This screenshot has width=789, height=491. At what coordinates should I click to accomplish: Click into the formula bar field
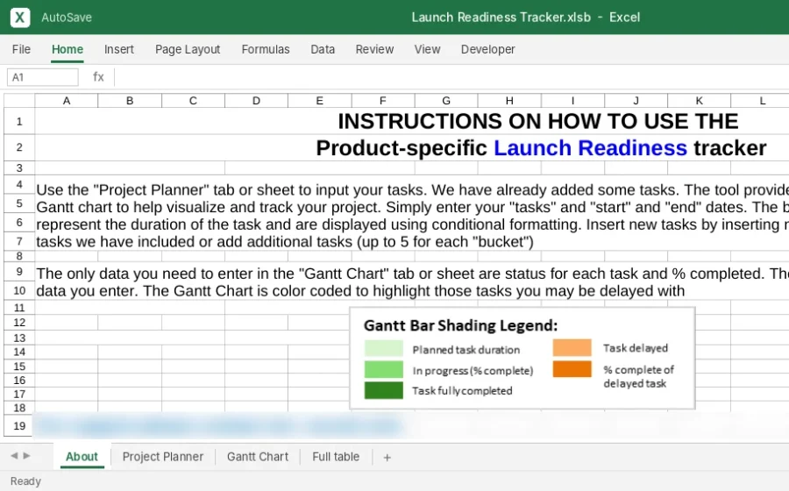click(451, 77)
